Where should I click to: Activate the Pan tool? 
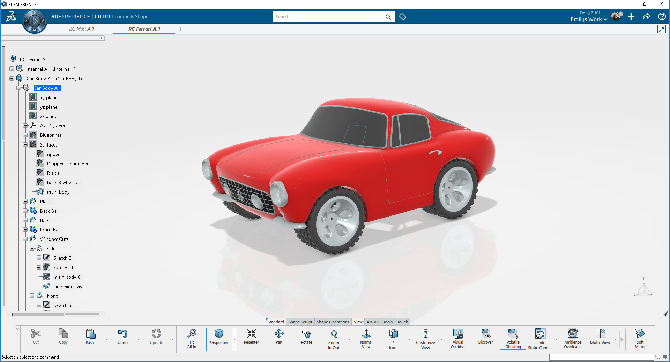tap(279, 337)
